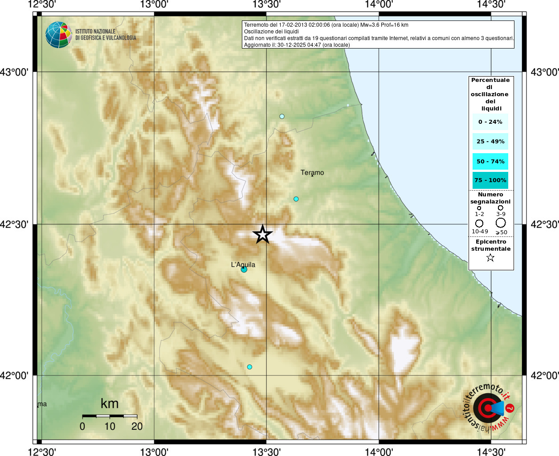Click the 'Percentuale di oscillazione dei liquidi' heading
The width and height of the screenshot is (559, 456).
click(x=490, y=94)
